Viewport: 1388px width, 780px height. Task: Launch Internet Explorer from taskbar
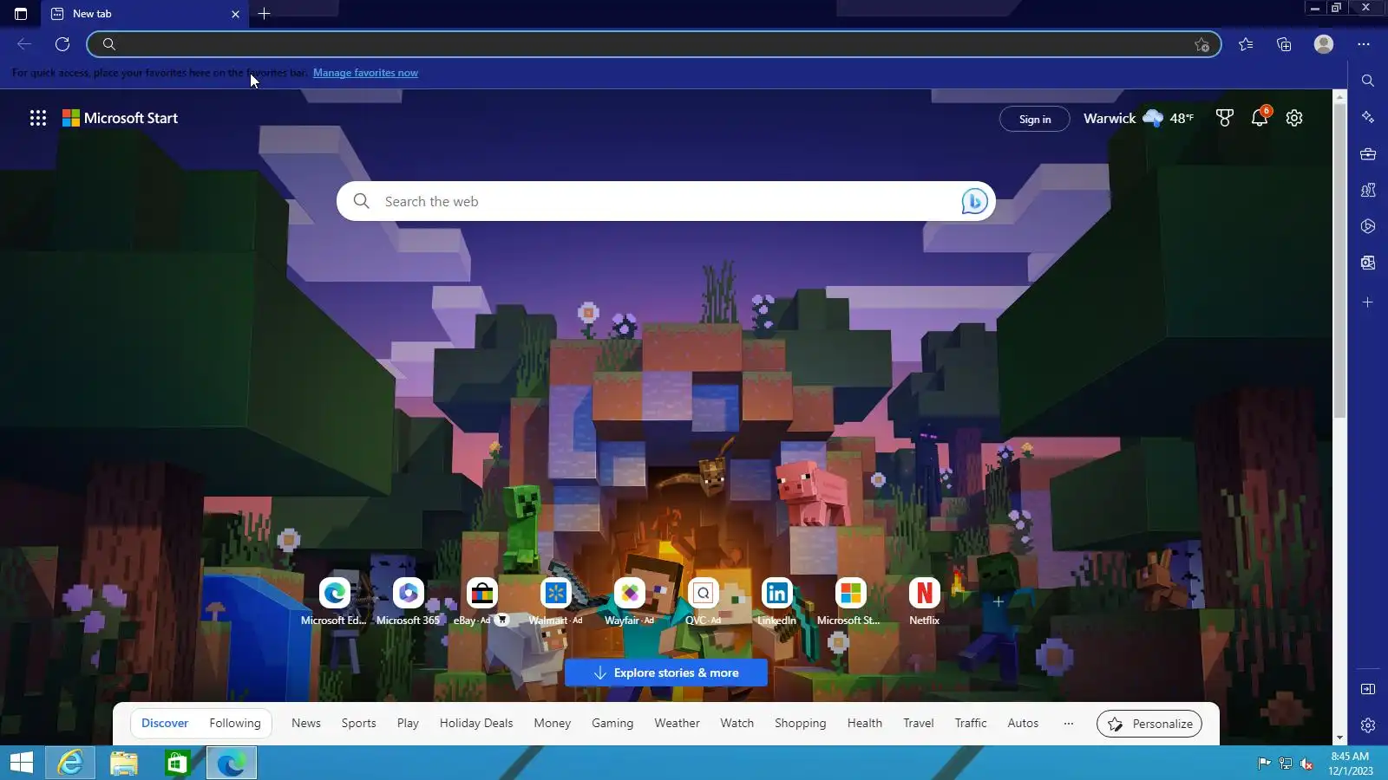(x=70, y=763)
